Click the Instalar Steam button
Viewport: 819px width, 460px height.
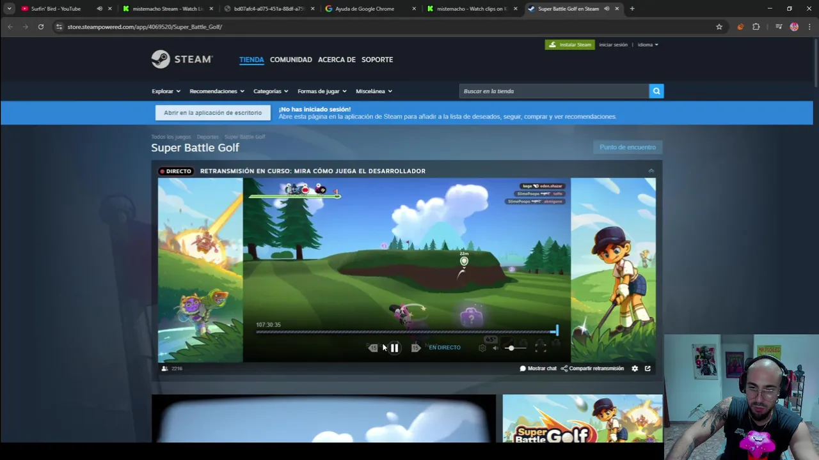570,45
